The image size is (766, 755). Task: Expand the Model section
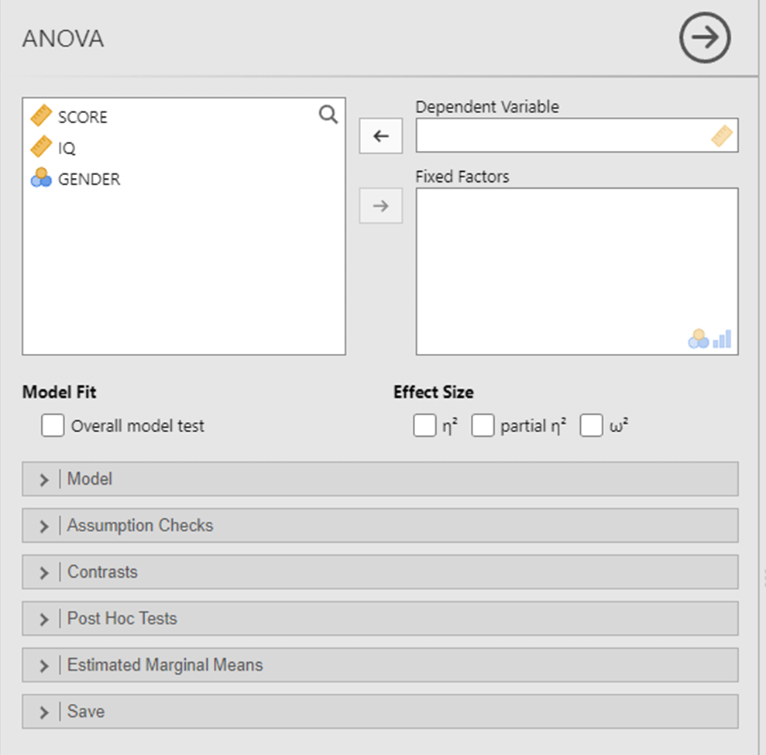380,479
